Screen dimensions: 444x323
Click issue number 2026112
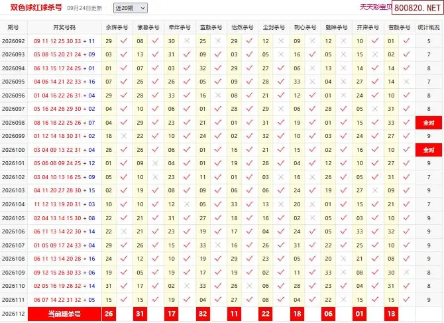[x=13, y=314]
